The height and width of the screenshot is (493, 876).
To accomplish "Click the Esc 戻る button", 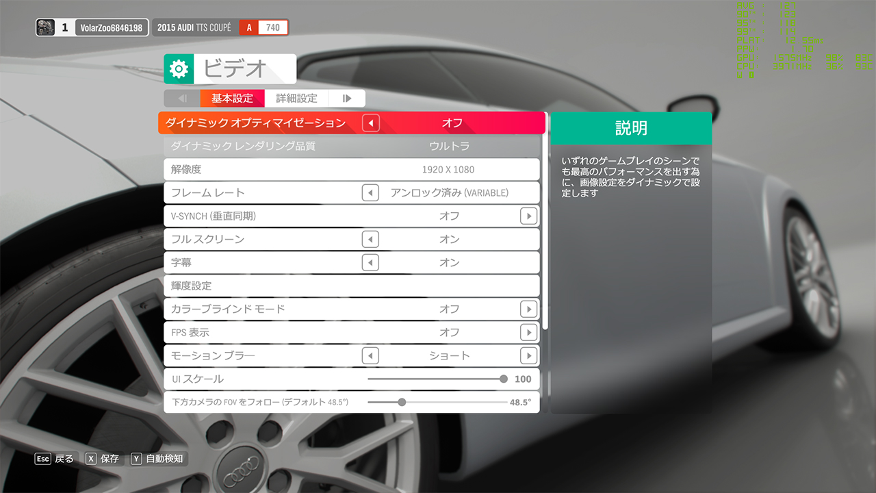I will (55, 459).
